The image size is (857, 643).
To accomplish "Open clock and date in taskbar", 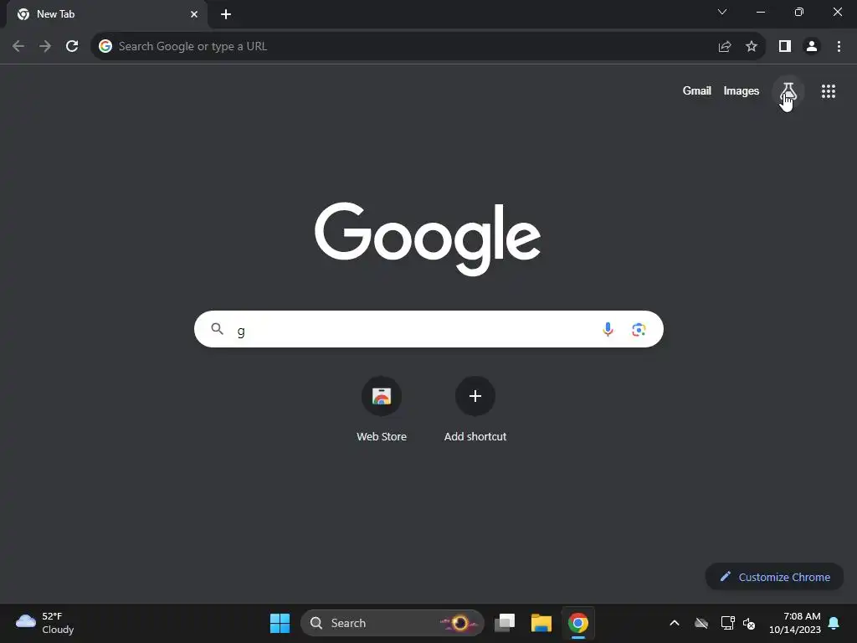I will coord(795,623).
